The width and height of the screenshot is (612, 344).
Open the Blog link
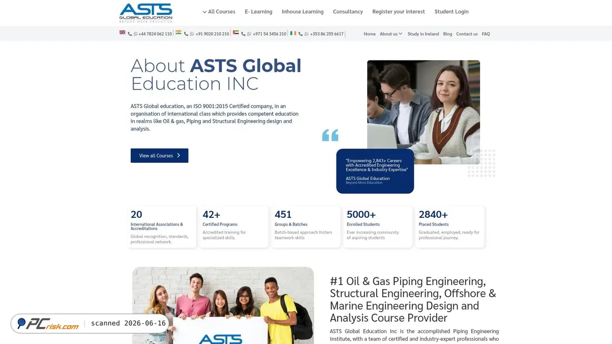point(447,34)
